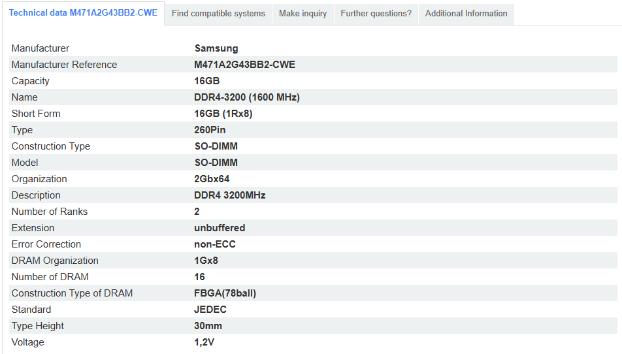The image size is (622, 354).
Task: Open the Find compatible systems tab
Action: click(x=218, y=14)
